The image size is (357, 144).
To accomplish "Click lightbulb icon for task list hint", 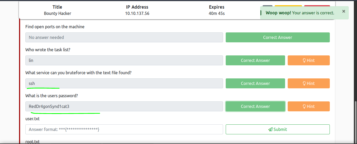I will (x=304, y=60).
